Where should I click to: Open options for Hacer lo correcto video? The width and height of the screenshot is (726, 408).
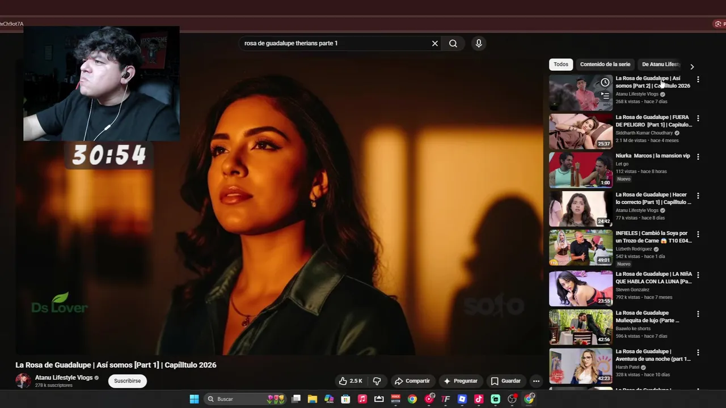[698, 195]
